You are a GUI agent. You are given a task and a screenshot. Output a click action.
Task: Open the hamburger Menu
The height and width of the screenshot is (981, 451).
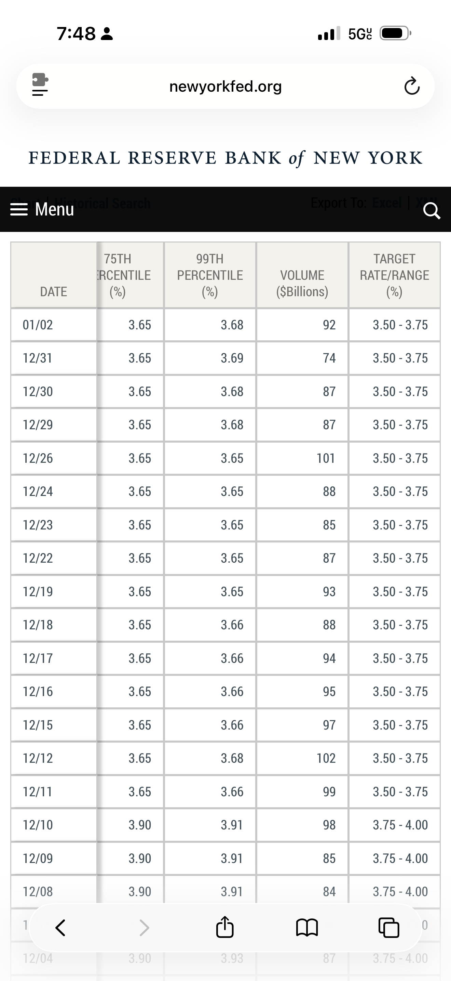point(42,209)
